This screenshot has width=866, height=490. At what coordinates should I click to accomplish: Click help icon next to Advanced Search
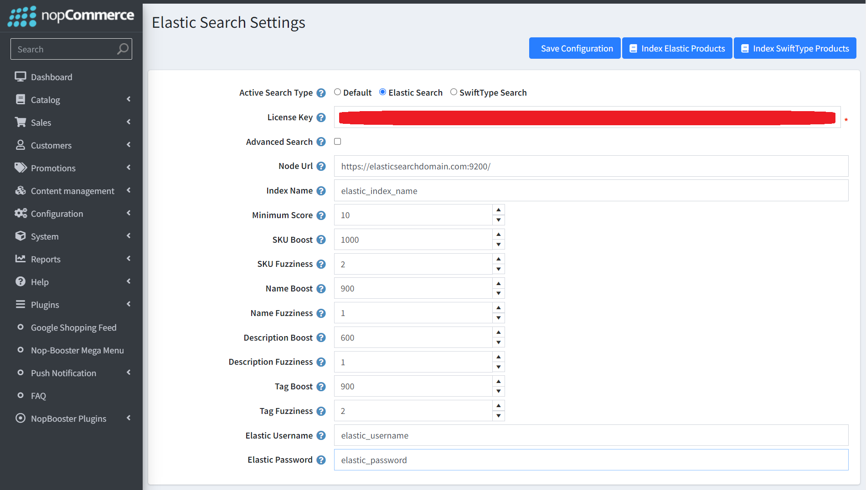pos(321,142)
